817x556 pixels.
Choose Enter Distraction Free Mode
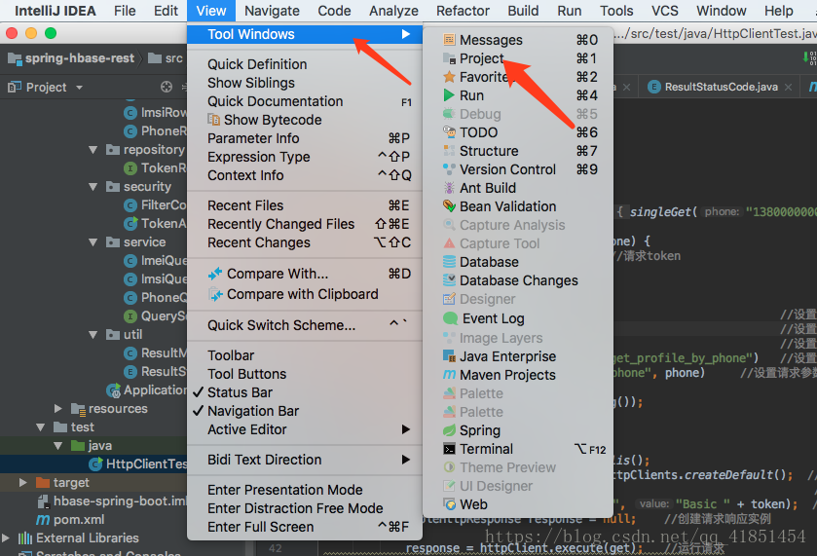pos(304,508)
